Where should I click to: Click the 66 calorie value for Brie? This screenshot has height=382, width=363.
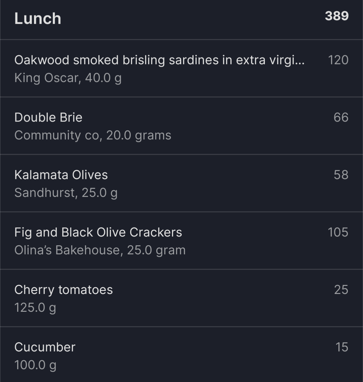341,118
